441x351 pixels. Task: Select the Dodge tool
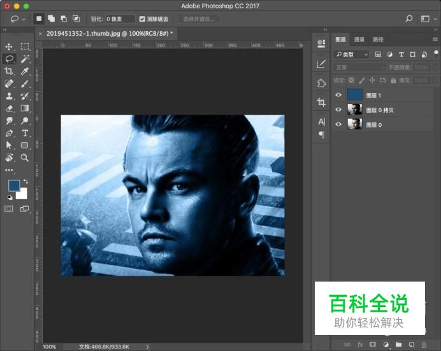(x=25, y=120)
